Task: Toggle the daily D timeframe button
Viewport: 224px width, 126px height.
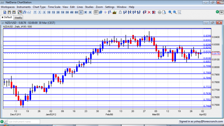Action: click(x=81, y=12)
